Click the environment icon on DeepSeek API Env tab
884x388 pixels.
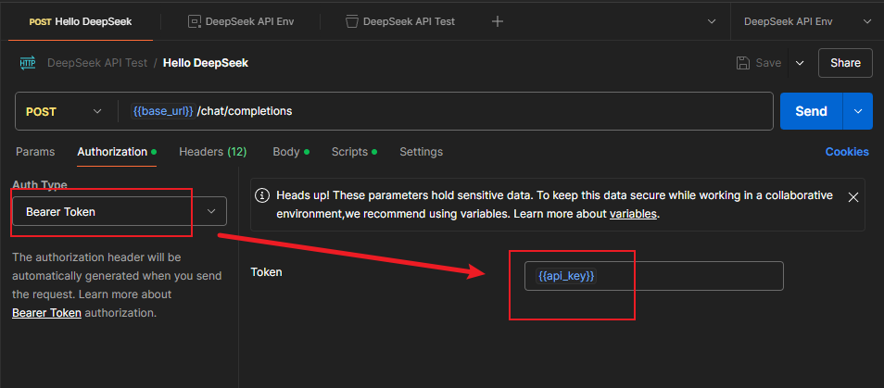[x=195, y=21]
